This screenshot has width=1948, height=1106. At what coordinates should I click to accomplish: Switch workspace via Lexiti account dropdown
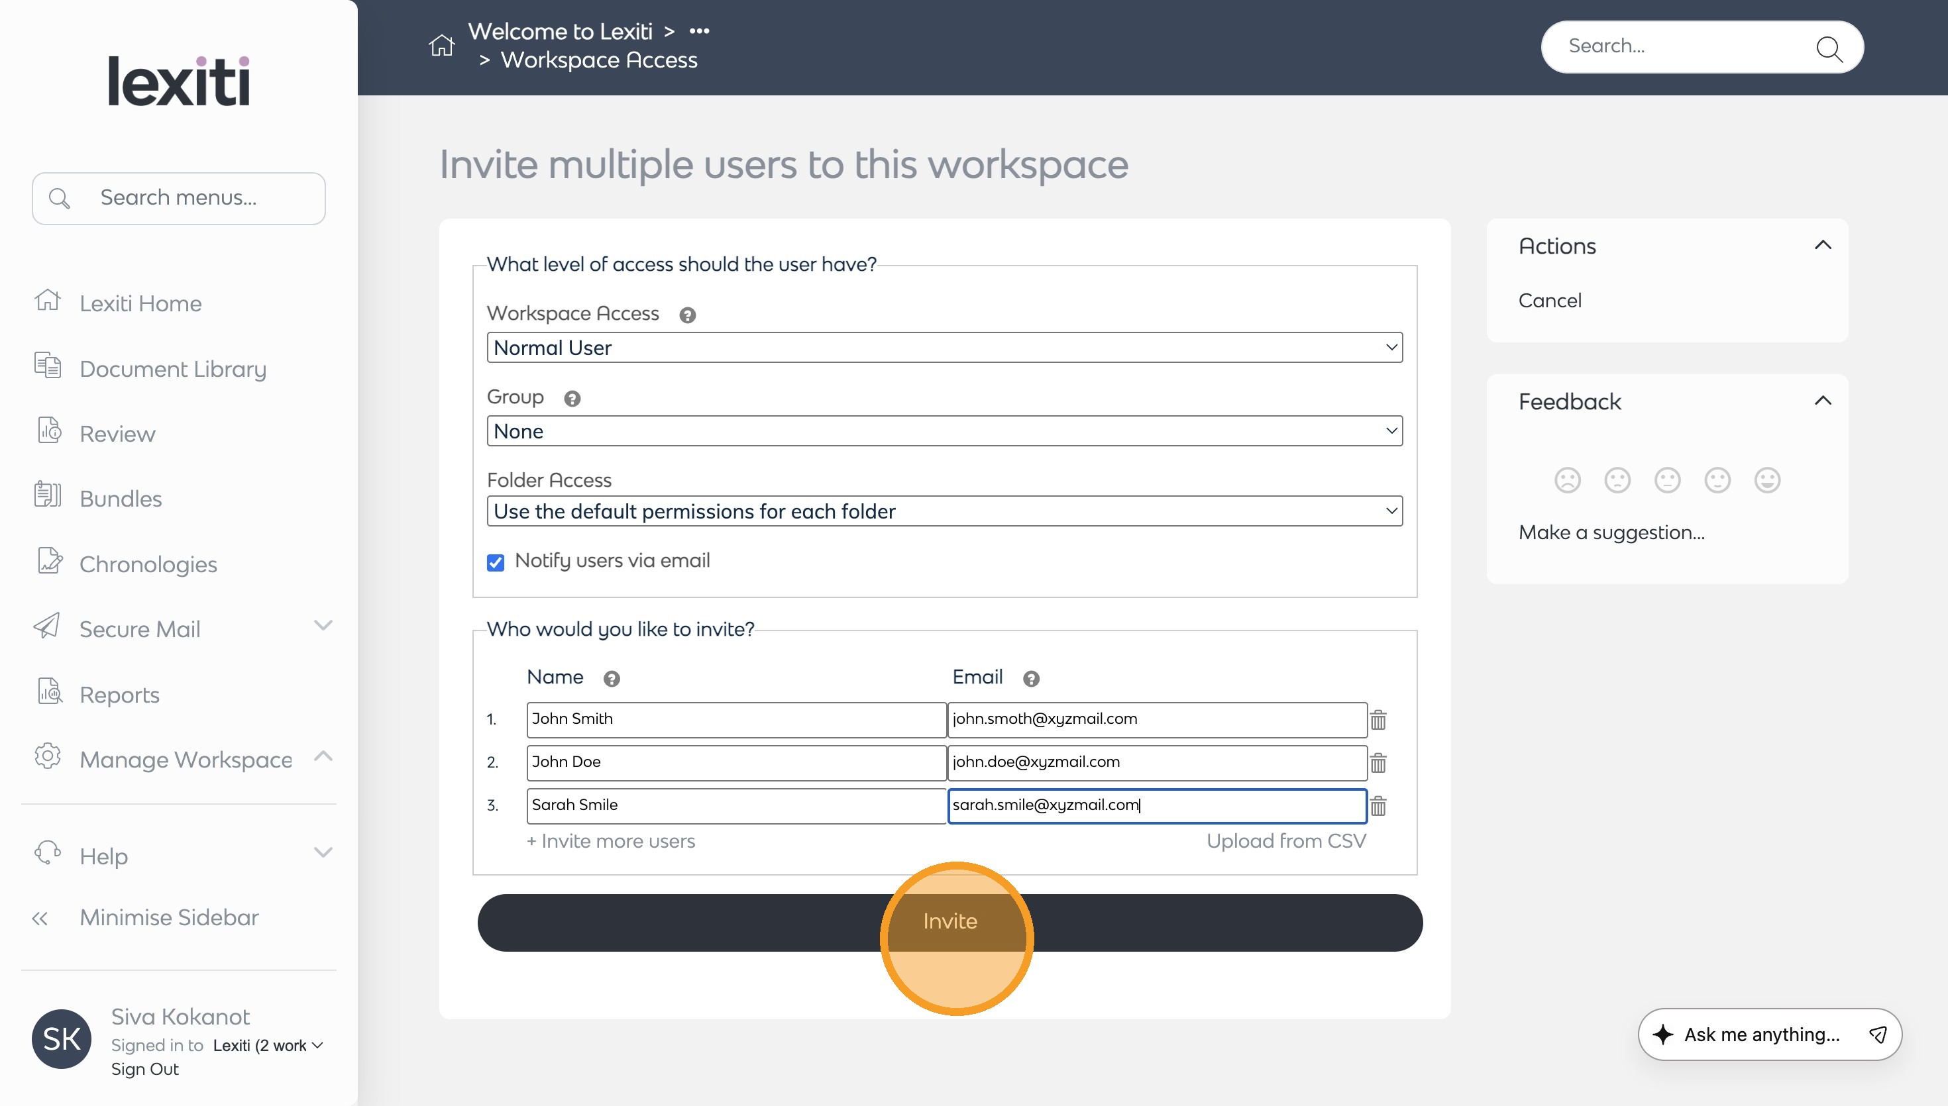pos(268,1045)
